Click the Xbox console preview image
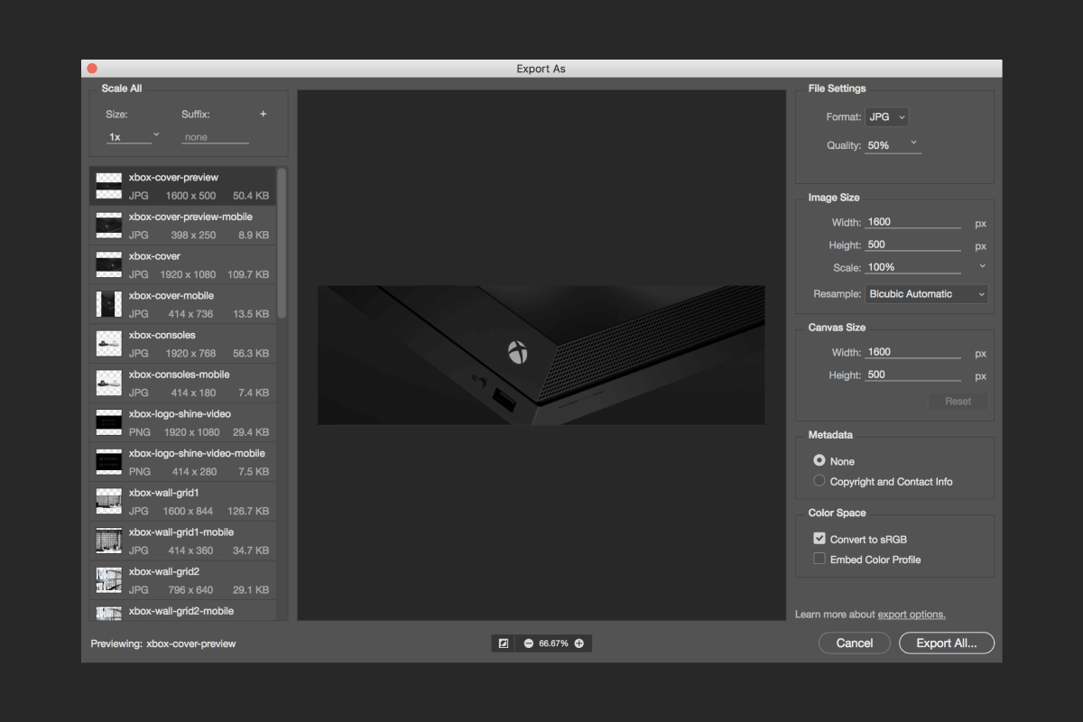This screenshot has width=1083, height=722. [541, 355]
